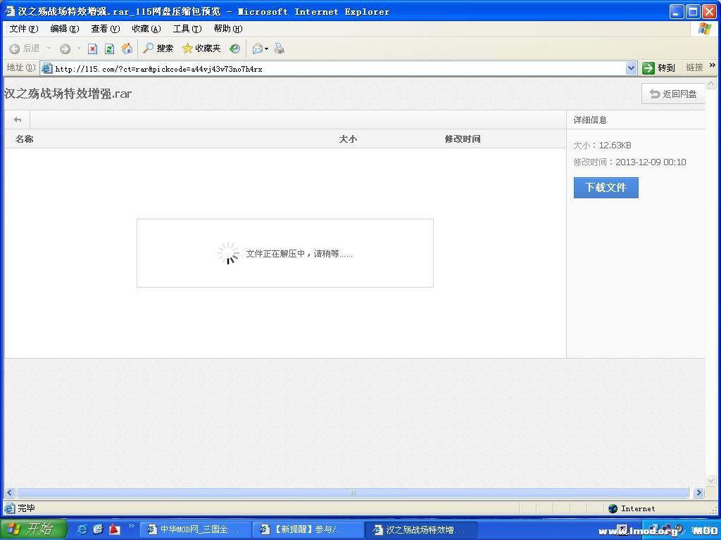Open the address bar history dropdown
Image resolution: width=721 pixels, height=540 pixels.
point(632,67)
